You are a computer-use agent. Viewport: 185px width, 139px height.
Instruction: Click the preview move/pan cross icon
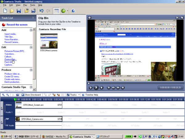click(89, 18)
